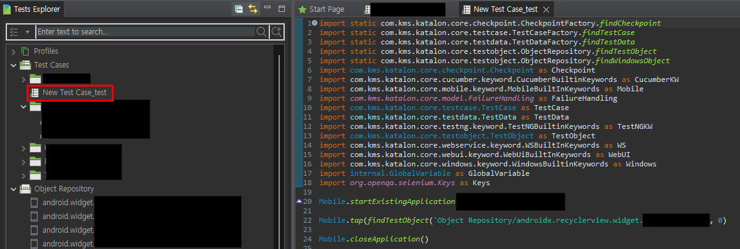The image size is (740, 249).
Task: Collapse the open folder below New Test Case_test
Action: point(24,107)
